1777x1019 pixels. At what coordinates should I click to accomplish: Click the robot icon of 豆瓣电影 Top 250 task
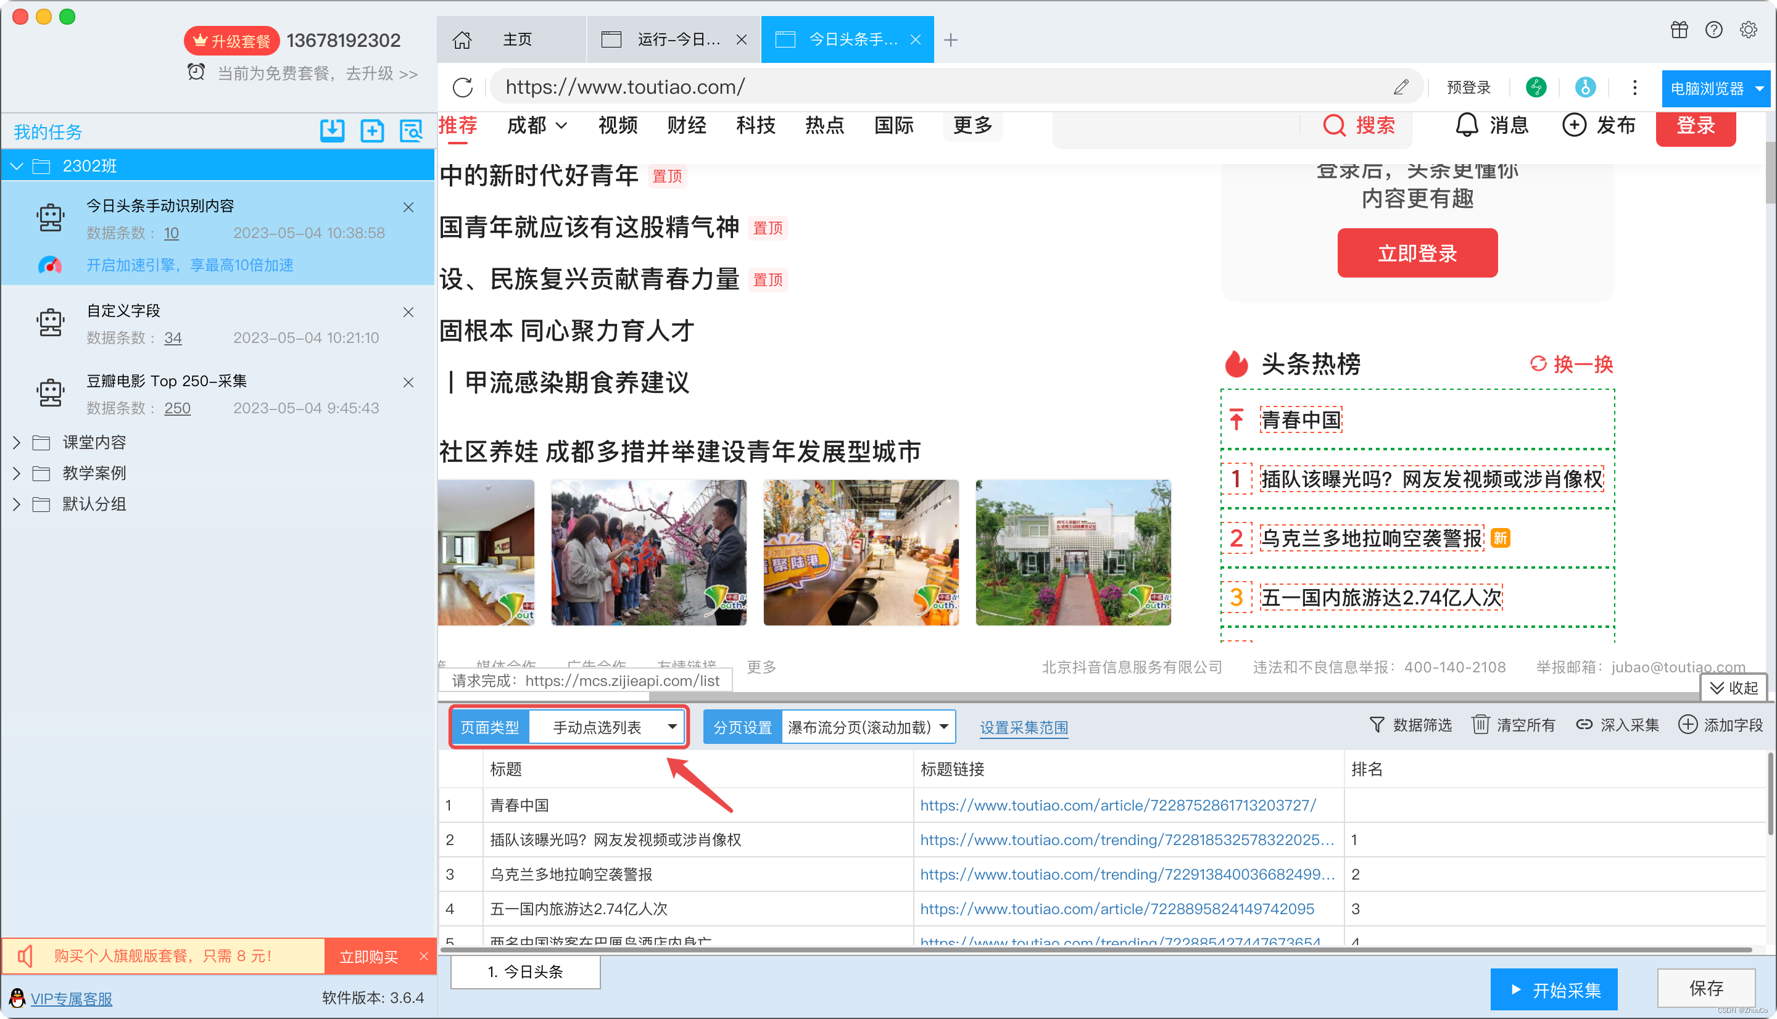[x=51, y=394]
